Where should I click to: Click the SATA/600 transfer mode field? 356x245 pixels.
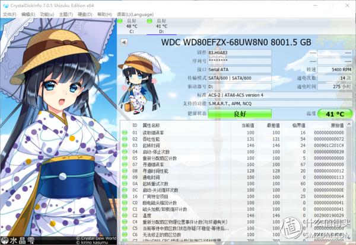tap(240, 78)
